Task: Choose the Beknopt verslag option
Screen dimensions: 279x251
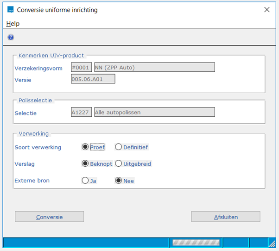Action: tap(85, 163)
